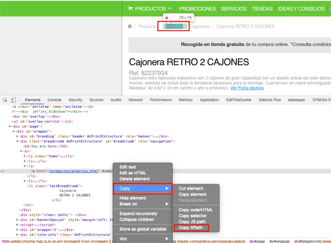The height and width of the screenshot is (243, 331).
Task: Click the Productos breadcrumb link
Action: (148, 26)
